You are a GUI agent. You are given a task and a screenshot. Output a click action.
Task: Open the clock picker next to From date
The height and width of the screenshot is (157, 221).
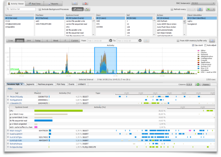110,40
